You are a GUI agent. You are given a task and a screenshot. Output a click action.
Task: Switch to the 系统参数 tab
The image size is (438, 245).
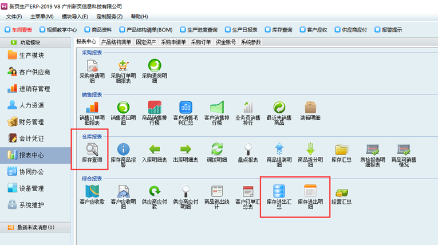click(x=251, y=42)
